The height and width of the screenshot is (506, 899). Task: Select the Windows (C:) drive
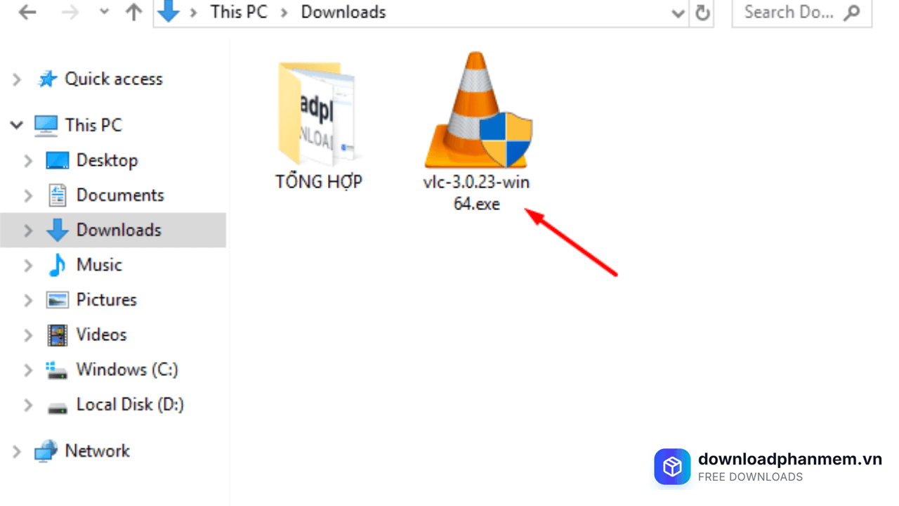coord(126,370)
